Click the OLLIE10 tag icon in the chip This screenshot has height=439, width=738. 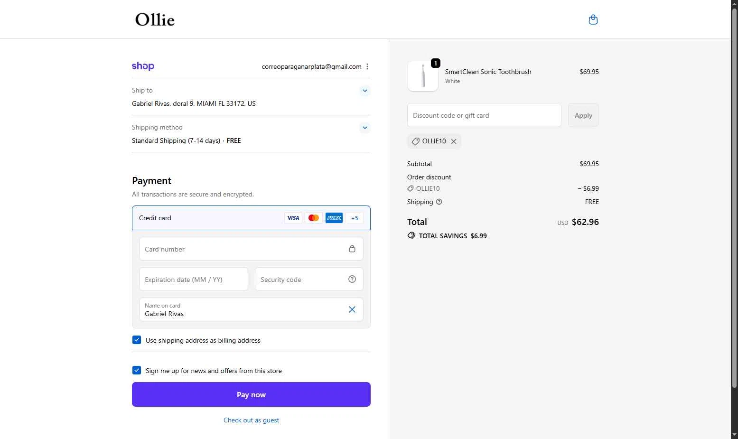click(x=416, y=141)
